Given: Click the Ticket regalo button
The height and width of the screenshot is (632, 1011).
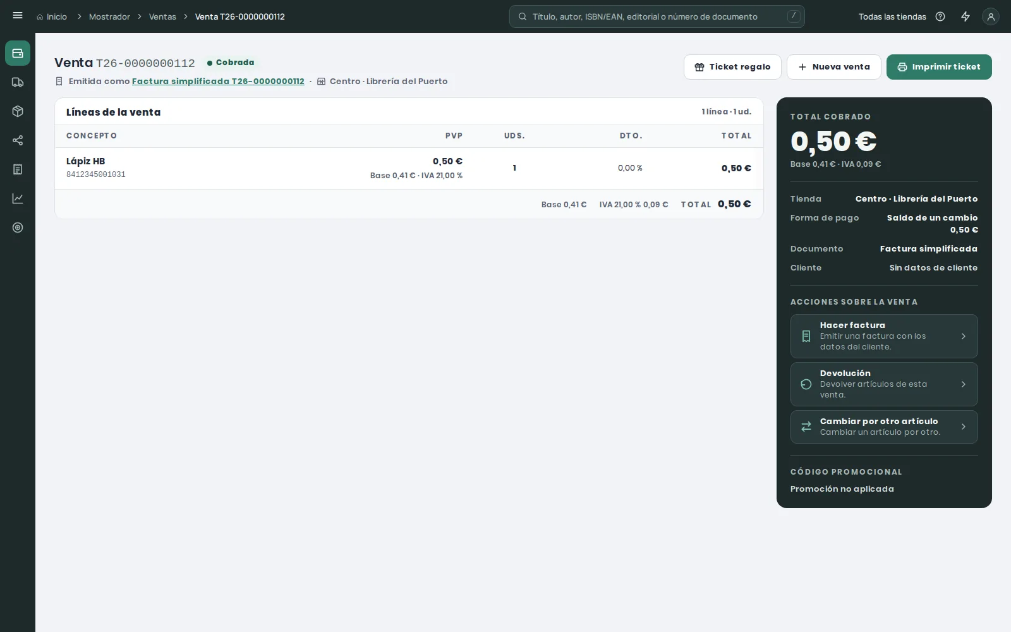Looking at the screenshot, I should click(732, 67).
